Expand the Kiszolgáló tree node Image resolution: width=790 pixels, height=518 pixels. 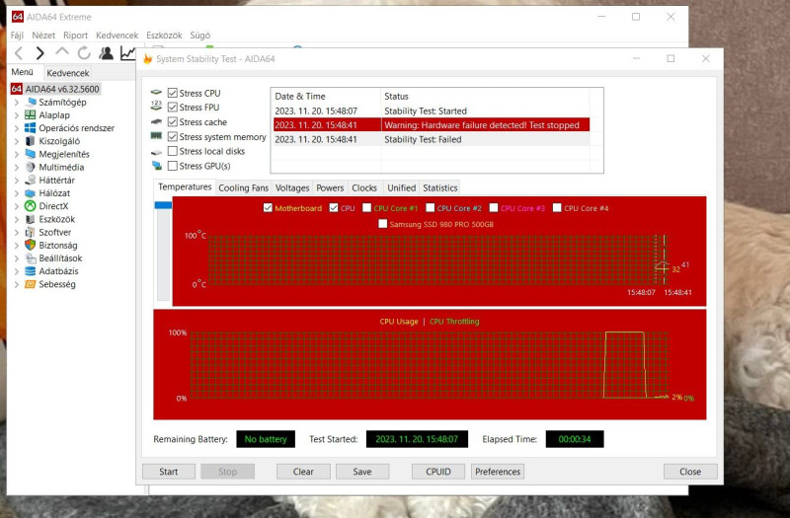pyautogui.click(x=16, y=141)
